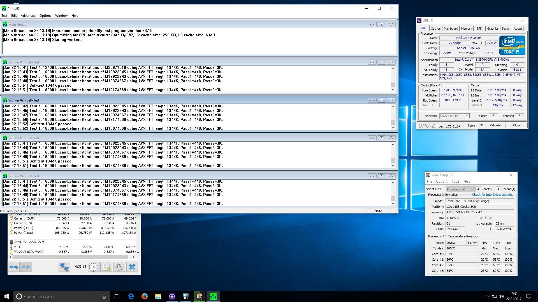Open the Core Temp Options menu

442,181
